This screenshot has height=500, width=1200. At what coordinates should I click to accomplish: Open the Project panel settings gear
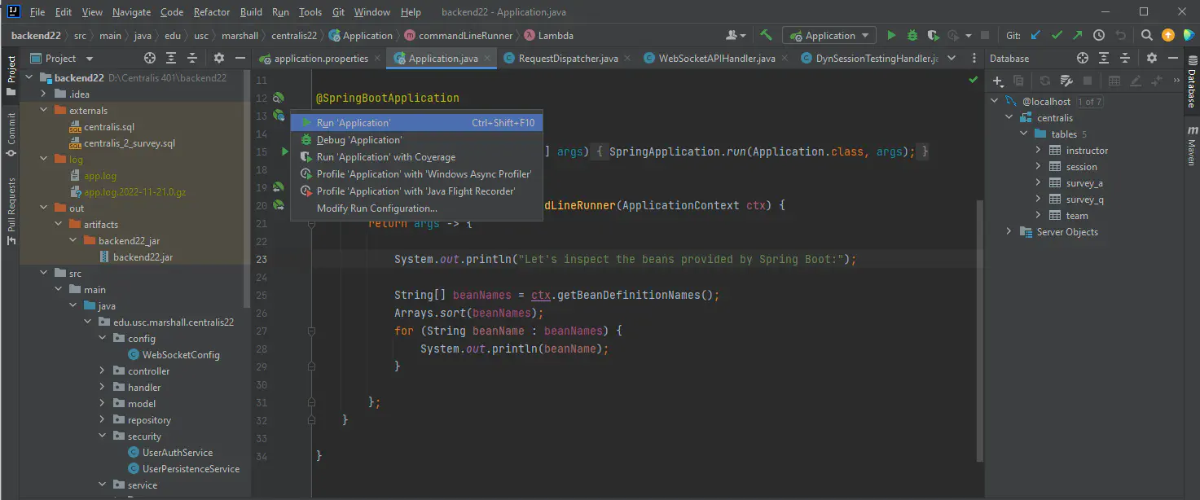click(218, 59)
